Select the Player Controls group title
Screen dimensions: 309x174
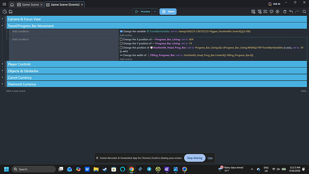coord(19,64)
